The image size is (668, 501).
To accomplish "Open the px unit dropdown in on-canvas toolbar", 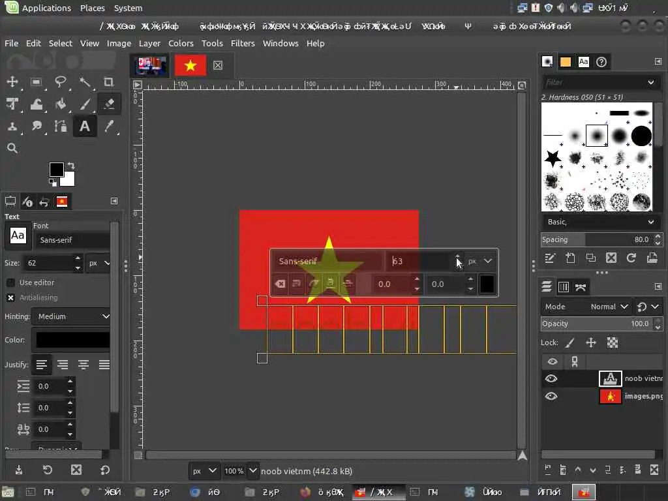I will [480, 261].
